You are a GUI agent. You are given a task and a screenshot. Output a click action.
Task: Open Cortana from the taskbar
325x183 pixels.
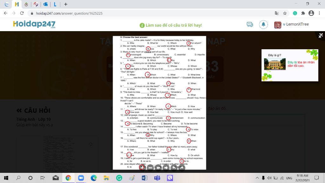pyautogui.click(x=30, y=178)
